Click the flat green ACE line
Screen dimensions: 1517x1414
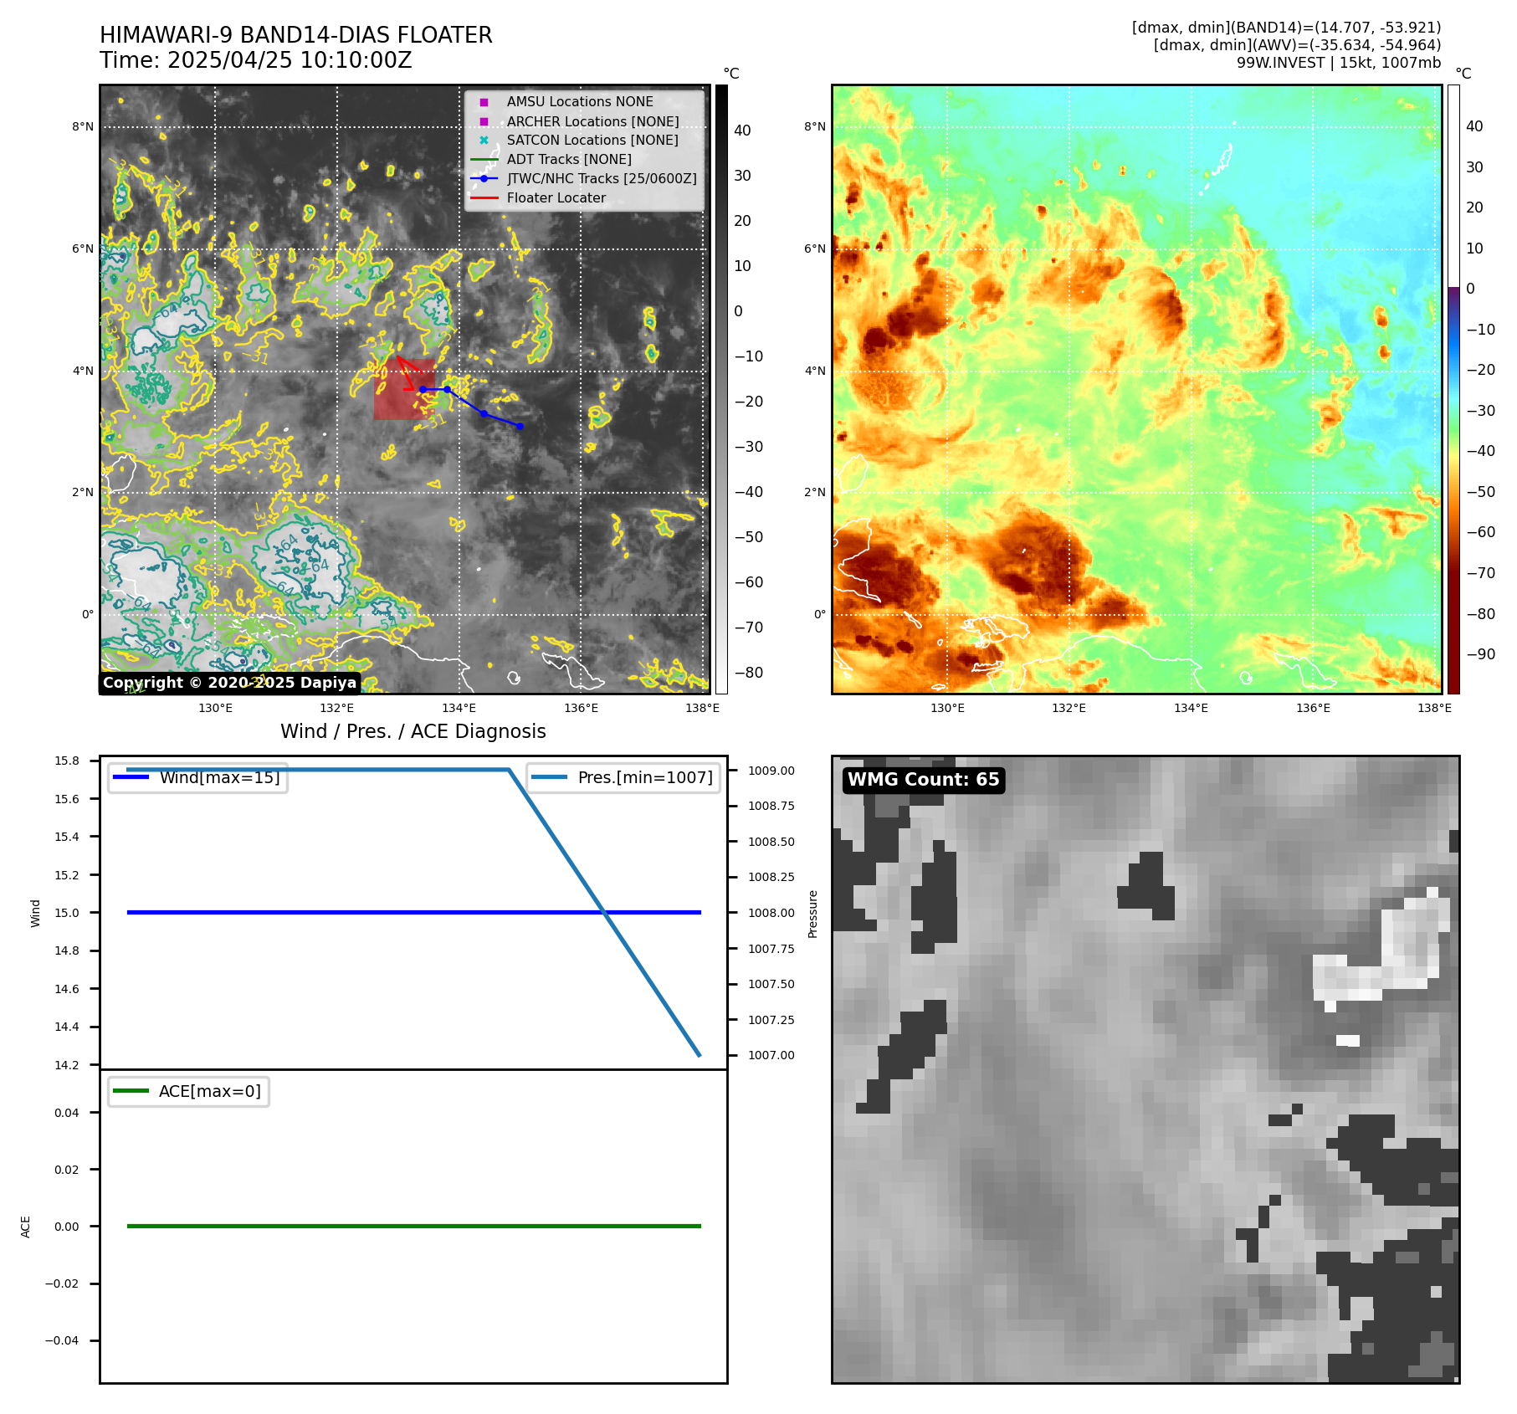[413, 1226]
